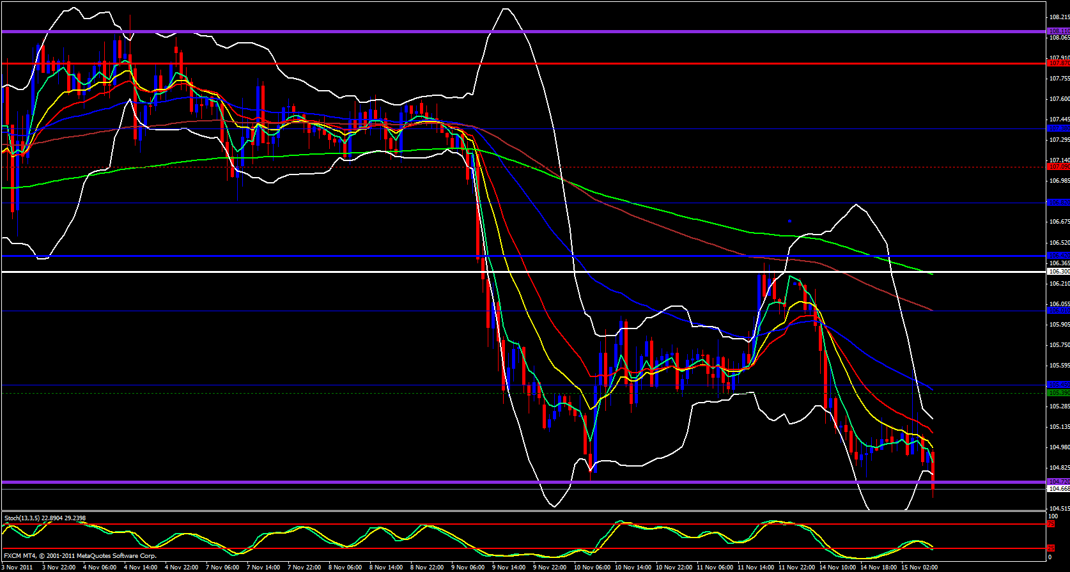Click the FXCM MT4 MetaQuotes copyright text

[x=80, y=556]
